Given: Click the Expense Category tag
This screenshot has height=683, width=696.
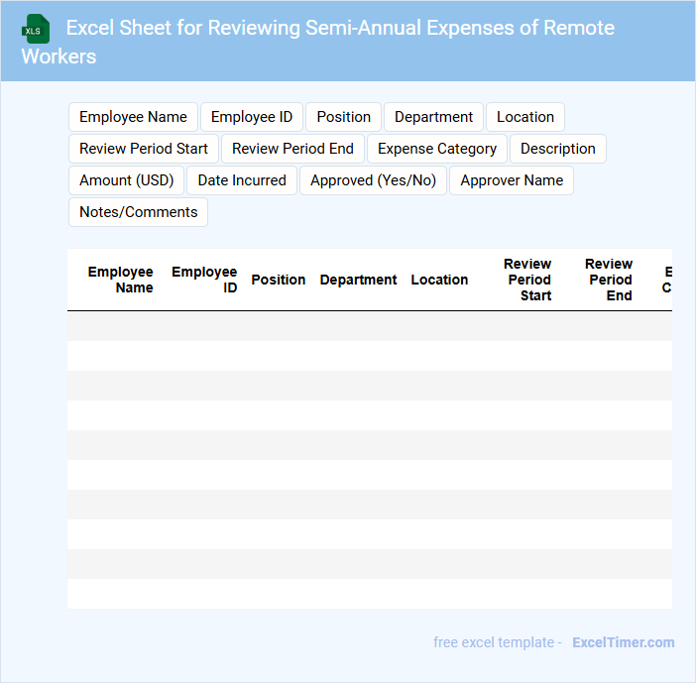Looking at the screenshot, I should pos(437,149).
